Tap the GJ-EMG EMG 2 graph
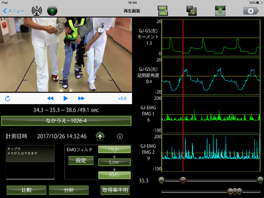This screenshot has height=198, width=264. point(211,153)
